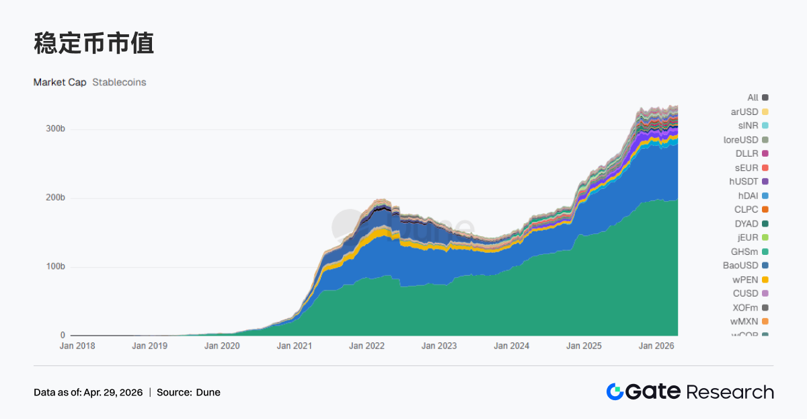The height and width of the screenshot is (419, 807).
Task: Switch to the Stablecoins label
Action: (x=119, y=82)
